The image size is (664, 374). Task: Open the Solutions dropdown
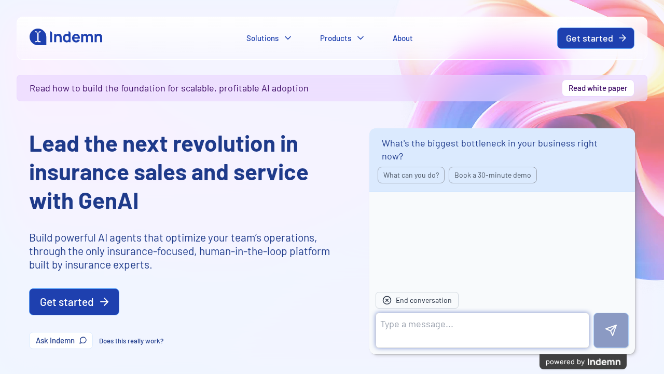pyautogui.click(x=262, y=38)
